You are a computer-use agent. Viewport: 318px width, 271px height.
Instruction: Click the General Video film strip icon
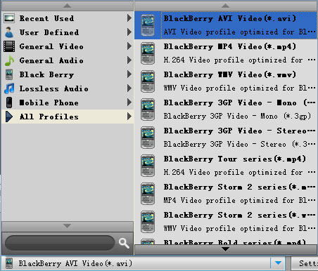9,46
